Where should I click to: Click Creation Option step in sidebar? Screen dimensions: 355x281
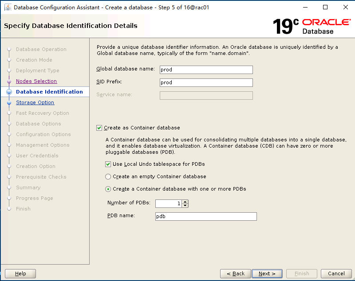[x=35, y=166]
